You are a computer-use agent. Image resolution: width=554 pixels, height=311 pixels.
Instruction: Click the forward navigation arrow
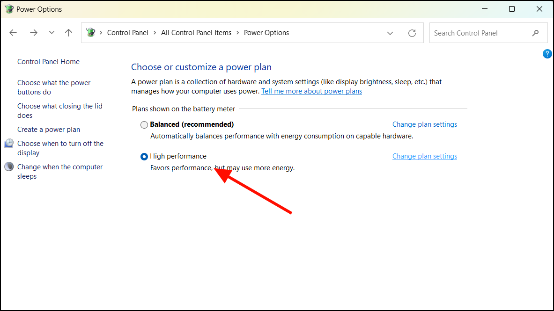(x=33, y=32)
